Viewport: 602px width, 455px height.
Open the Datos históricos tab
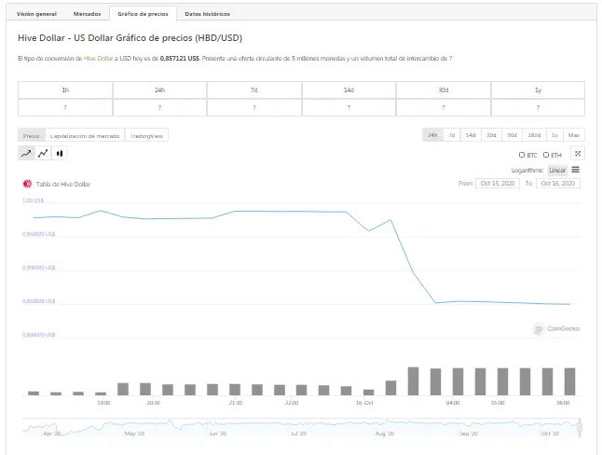(x=207, y=14)
